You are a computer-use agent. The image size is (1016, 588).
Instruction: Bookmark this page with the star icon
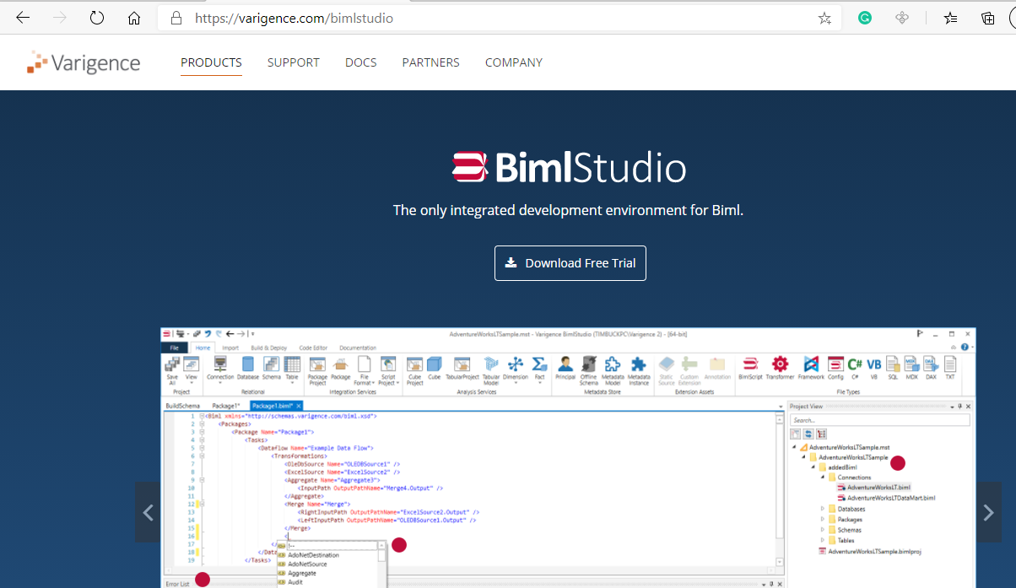click(824, 18)
